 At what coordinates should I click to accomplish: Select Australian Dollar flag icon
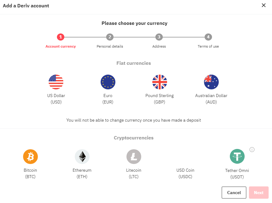[x=211, y=82]
